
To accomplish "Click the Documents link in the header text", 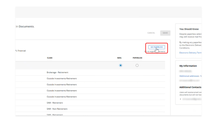I will coord(26,26).
